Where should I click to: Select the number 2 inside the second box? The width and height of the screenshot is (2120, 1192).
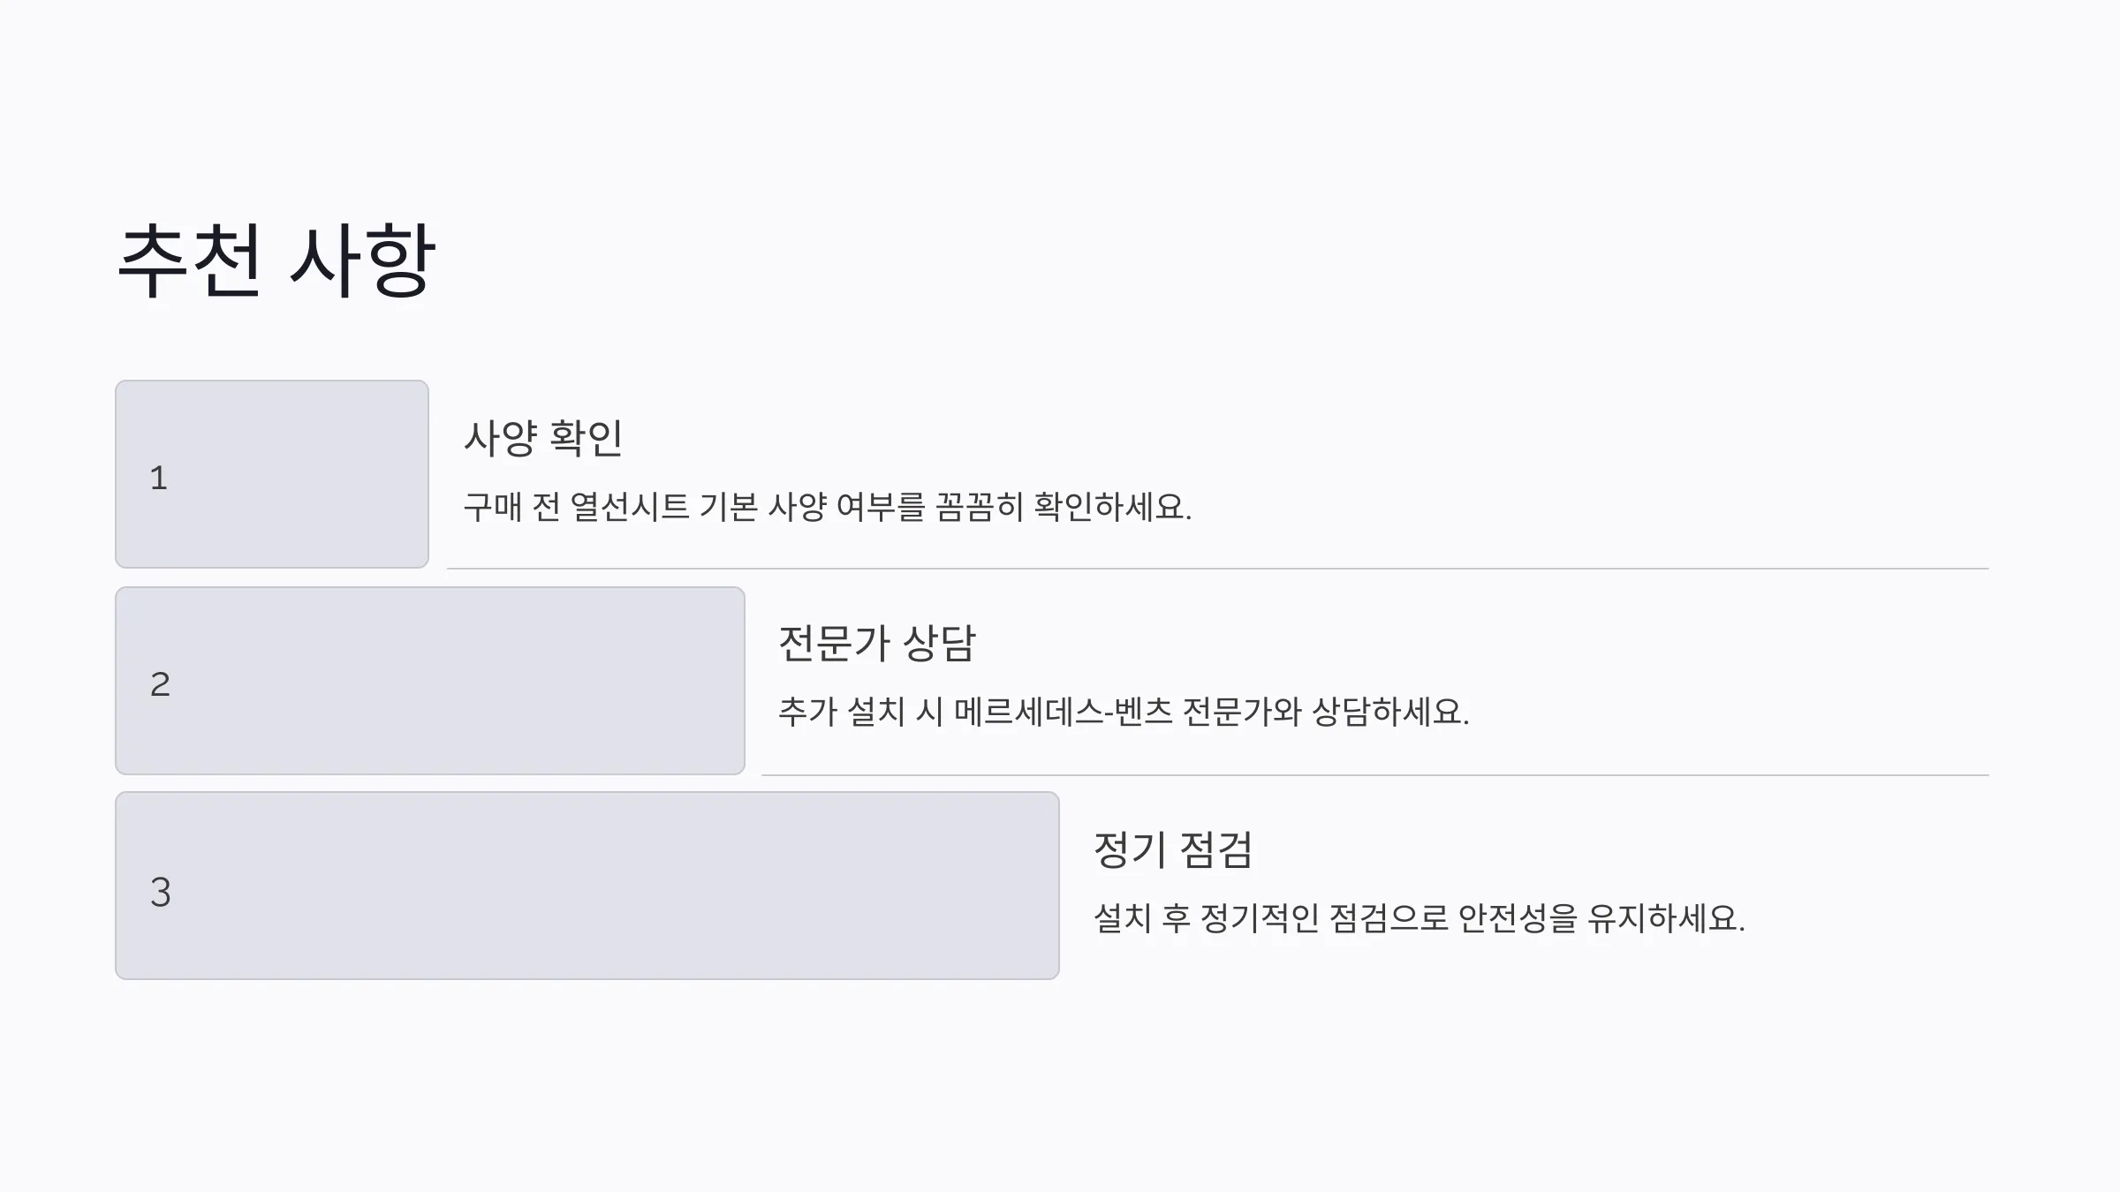[160, 684]
